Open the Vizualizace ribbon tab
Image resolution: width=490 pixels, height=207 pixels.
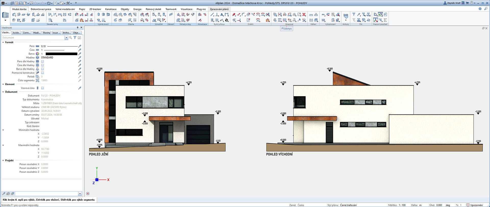click(x=186, y=9)
